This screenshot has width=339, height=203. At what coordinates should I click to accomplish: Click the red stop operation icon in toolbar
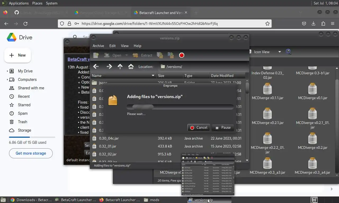coord(181,55)
